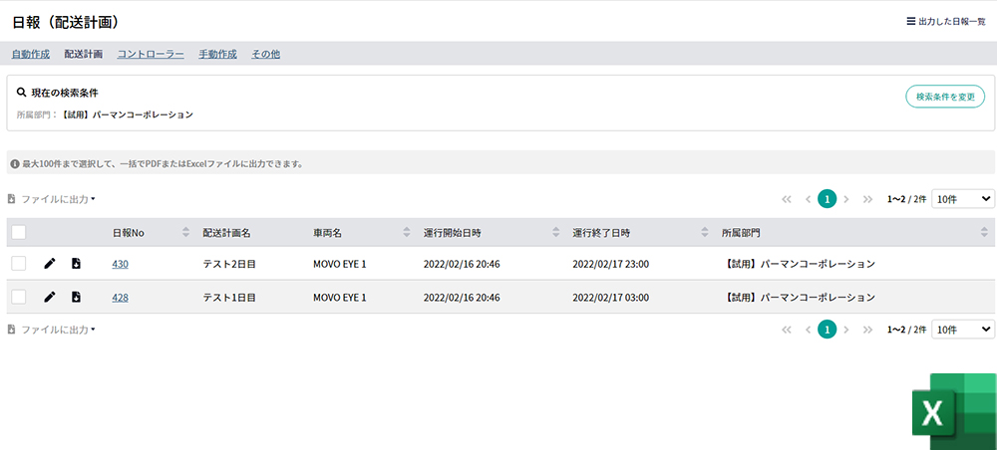Download the file for report 428
The height and width of the screenshot is (450, 997).
click(x=77, y=297)
